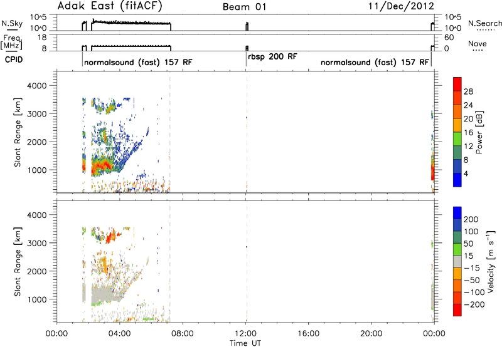Click the 'Beam 01' heading
The image size is (502, 347).
244,7
